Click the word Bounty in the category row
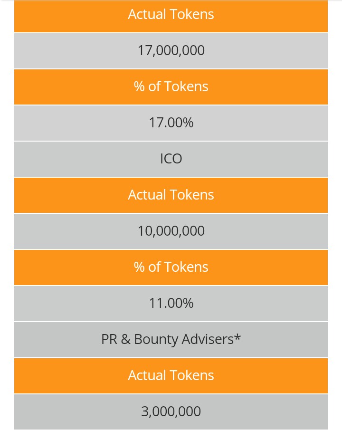Viewport: 342px width, 430px height. tap(156, 340)
